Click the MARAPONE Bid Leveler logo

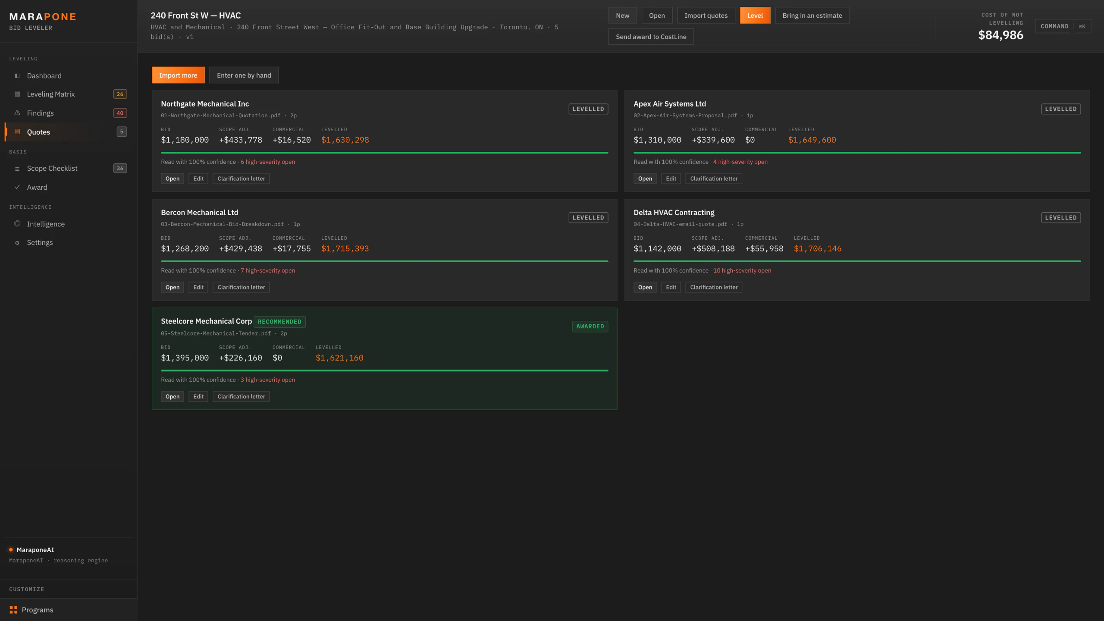(43, 21)
